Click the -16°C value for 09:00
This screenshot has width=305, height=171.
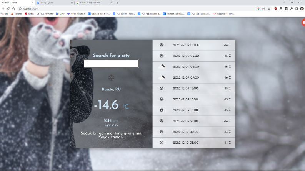tap(227, 77)
